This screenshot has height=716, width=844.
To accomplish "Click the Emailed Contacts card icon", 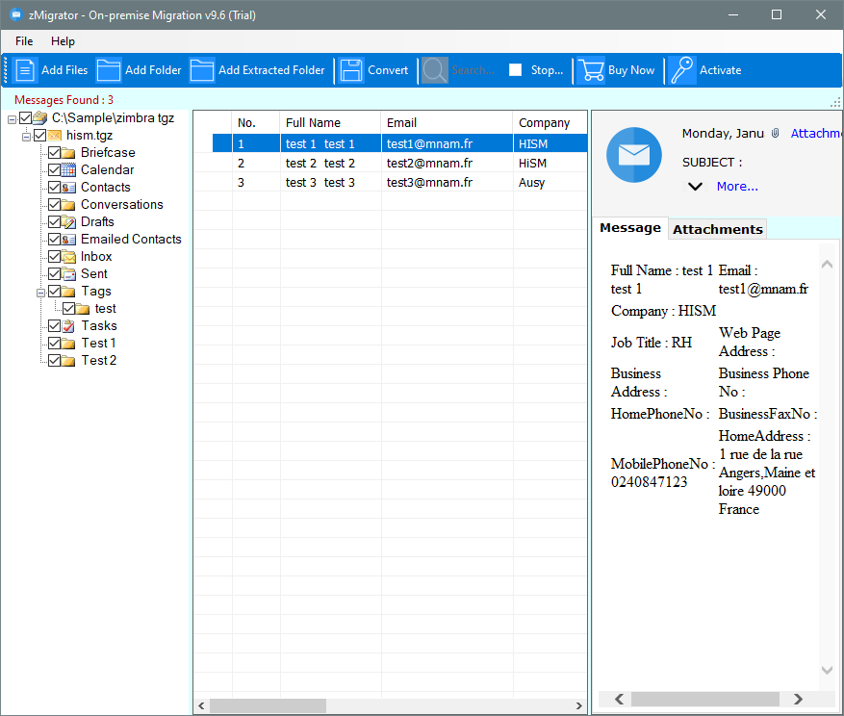I will coord(68,239).
